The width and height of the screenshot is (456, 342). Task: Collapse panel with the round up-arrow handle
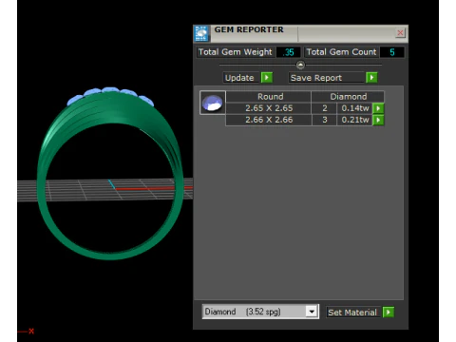300,65
